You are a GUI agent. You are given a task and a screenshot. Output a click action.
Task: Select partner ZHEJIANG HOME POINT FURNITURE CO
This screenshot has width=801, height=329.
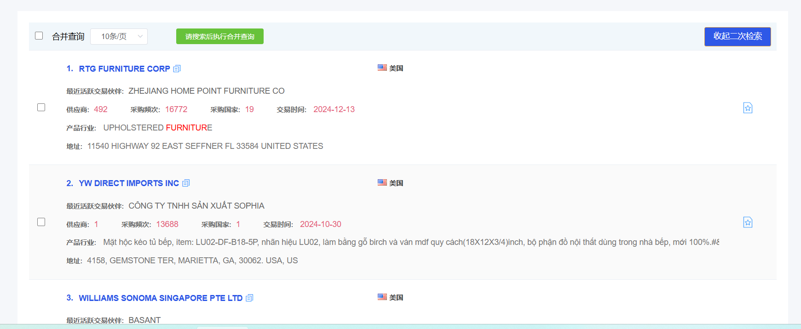pyautogui.click(x=207, y=91)
